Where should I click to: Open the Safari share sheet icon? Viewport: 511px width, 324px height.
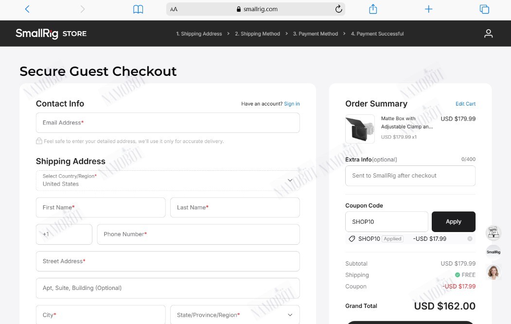point(373,9)
